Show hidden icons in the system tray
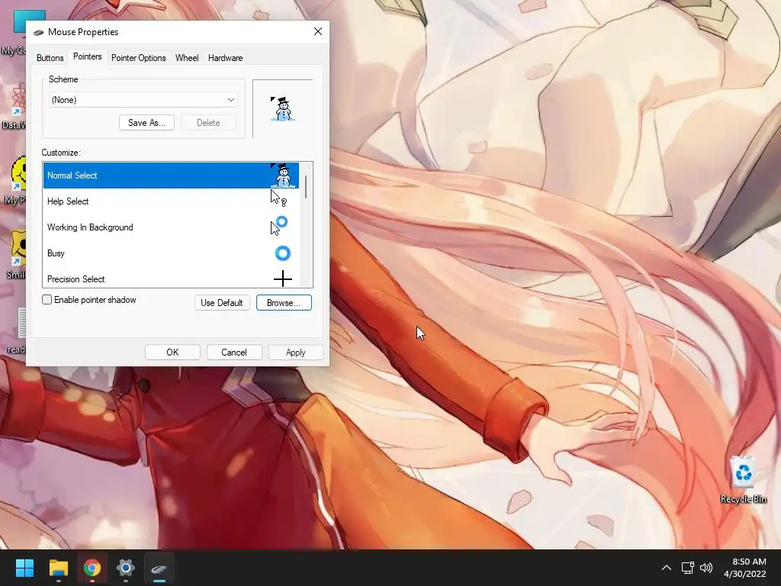 (x=667, y=568)
